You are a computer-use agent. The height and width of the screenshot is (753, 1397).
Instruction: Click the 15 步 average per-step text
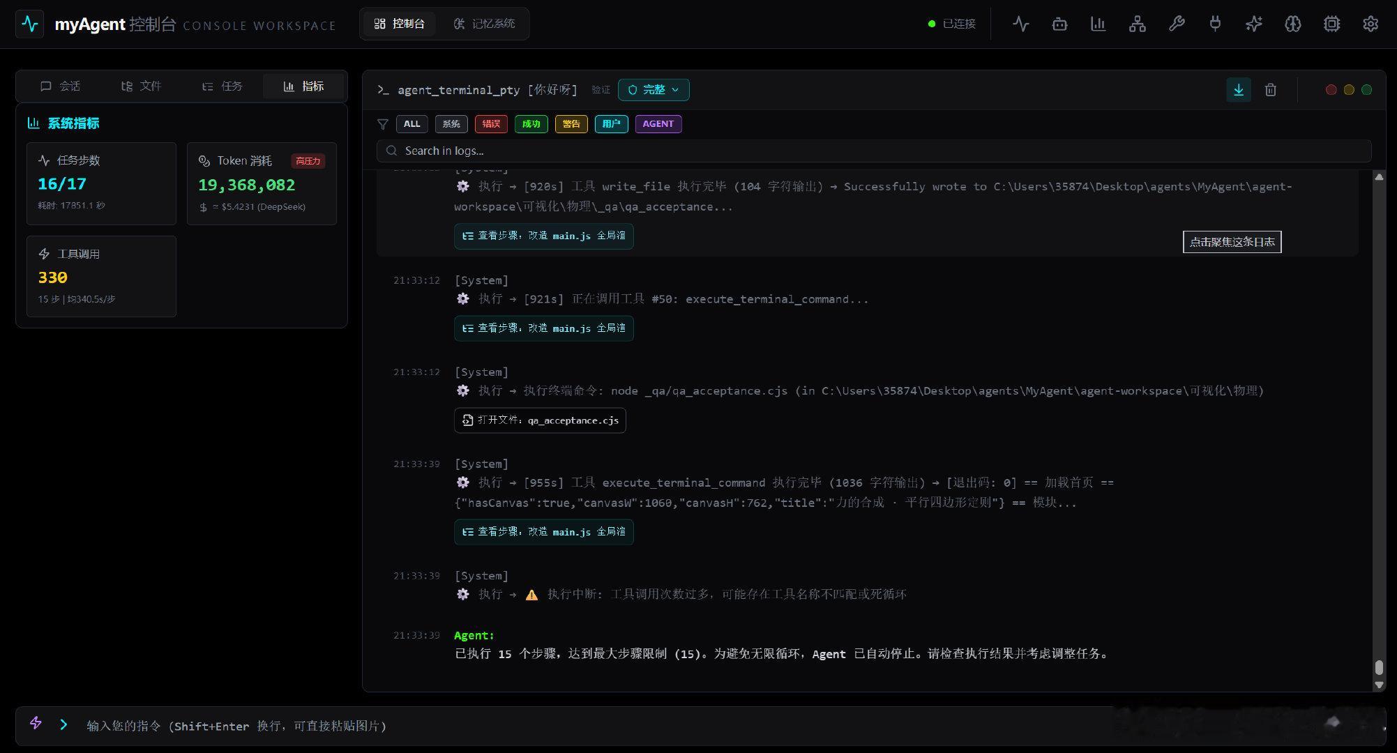(x=77, y=299)
